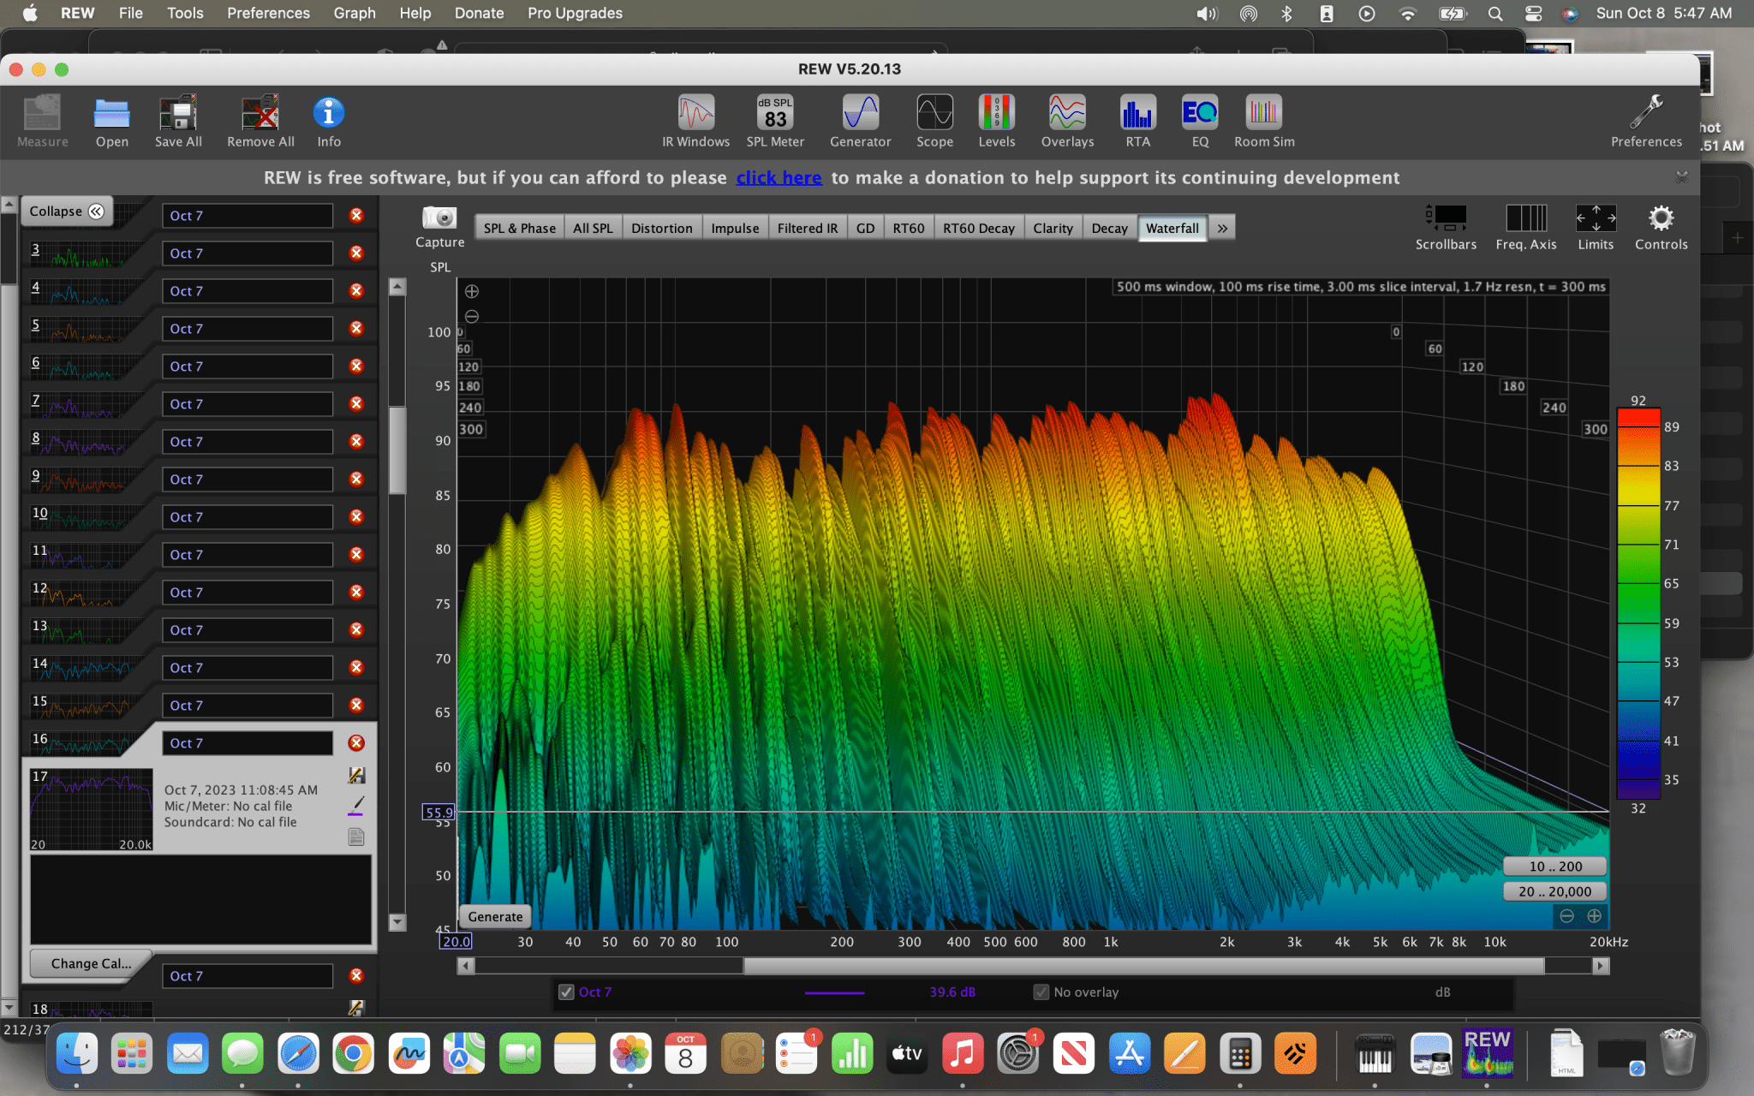Click the frequency scrollbar left arrow
The width and height of the screenshot is (1754, 1096).
[x=466, y=966]
